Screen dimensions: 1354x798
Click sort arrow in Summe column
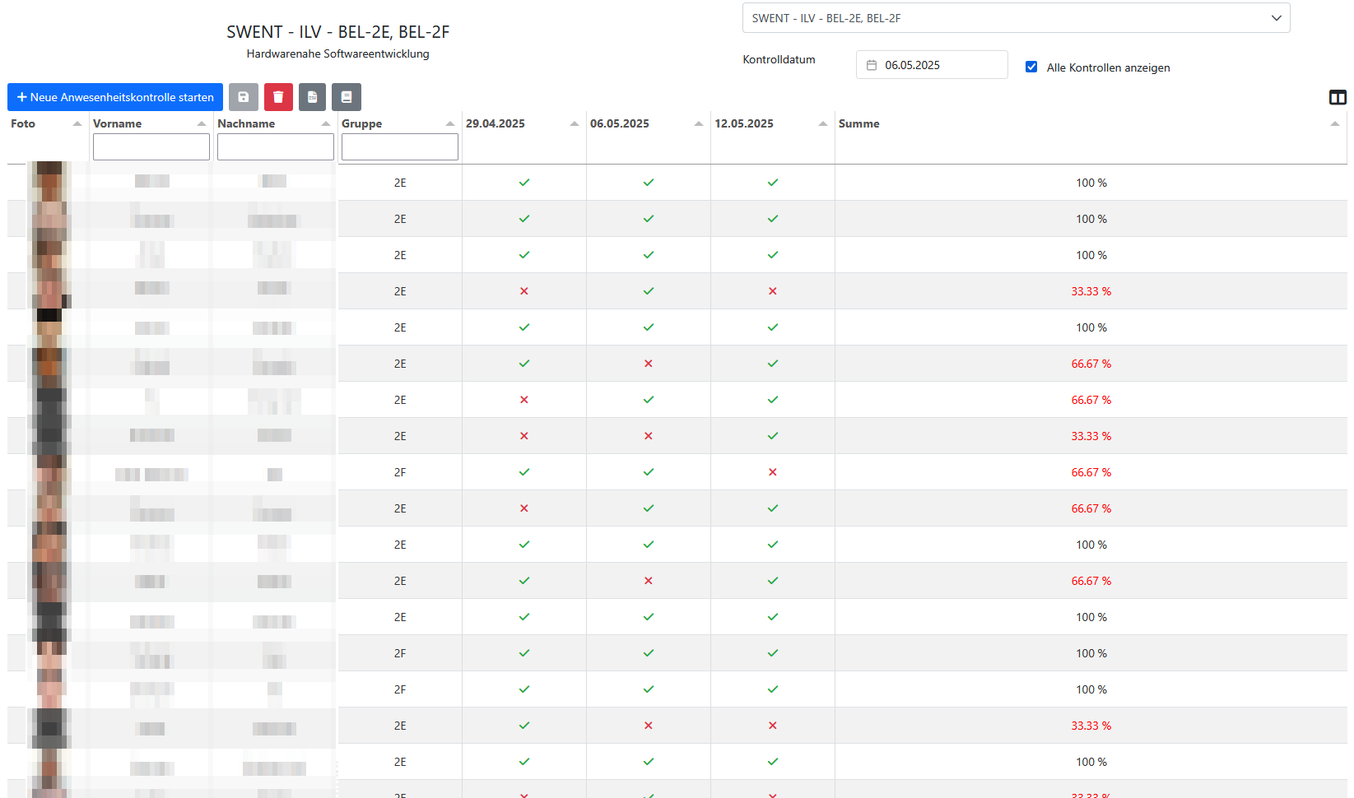[x=1334, y=124]
